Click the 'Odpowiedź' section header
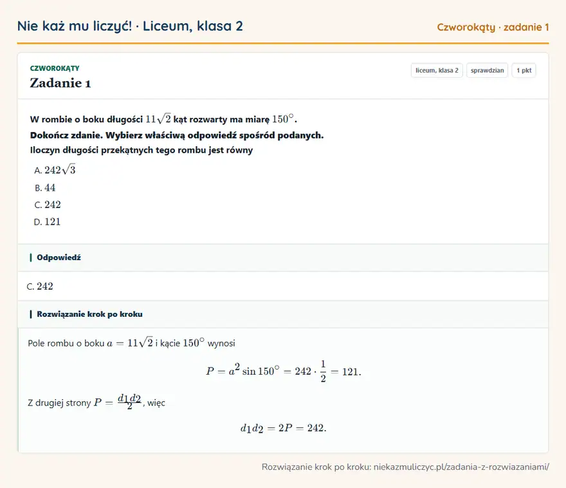This screenshot has height=488, width=566. point(283,258)
